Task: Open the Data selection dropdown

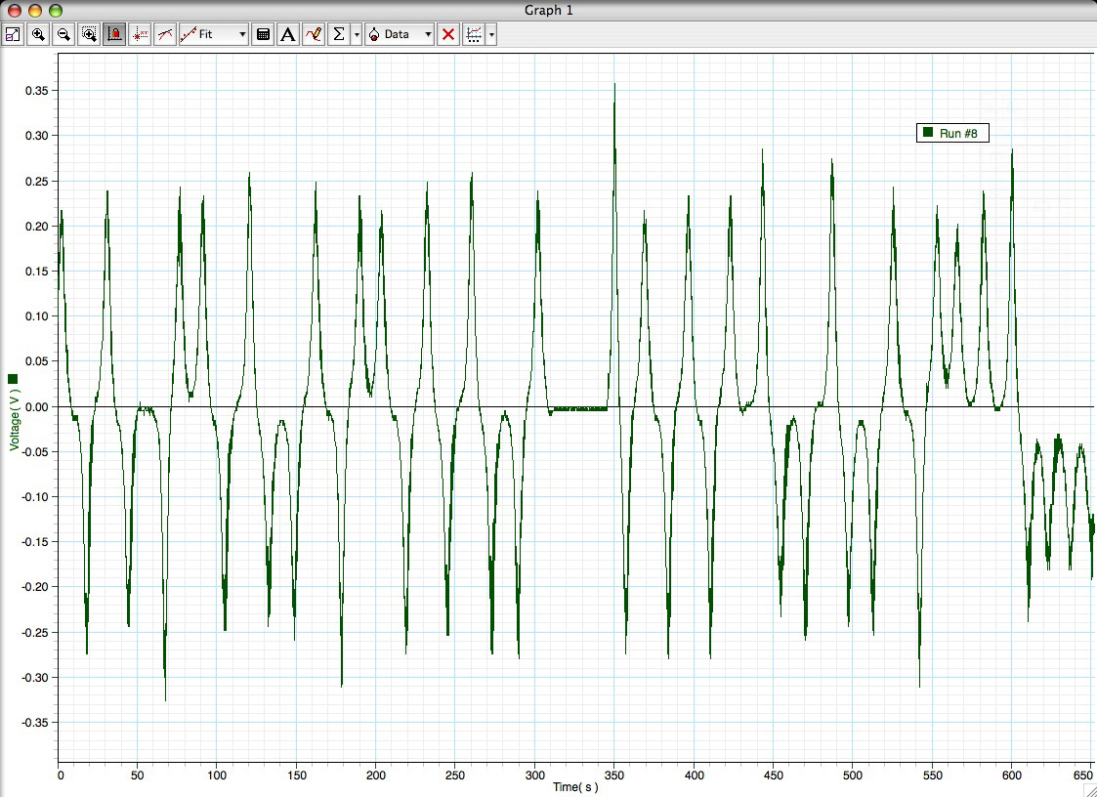Action: (400, 34)
